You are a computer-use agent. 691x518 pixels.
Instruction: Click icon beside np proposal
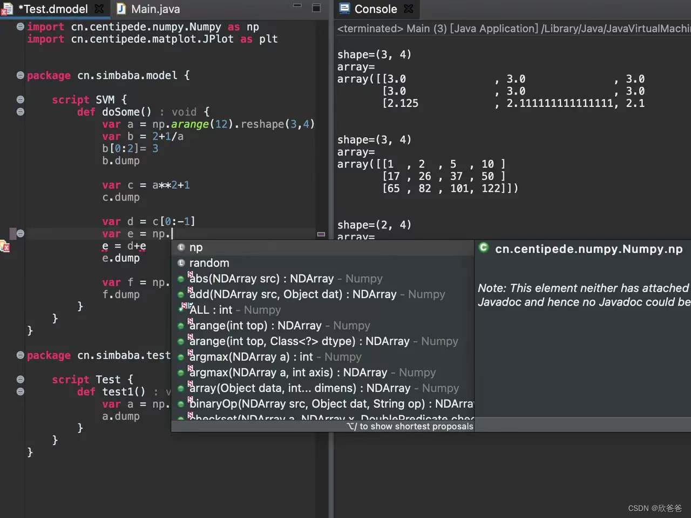pyautogui.click(x=181, y=247)
